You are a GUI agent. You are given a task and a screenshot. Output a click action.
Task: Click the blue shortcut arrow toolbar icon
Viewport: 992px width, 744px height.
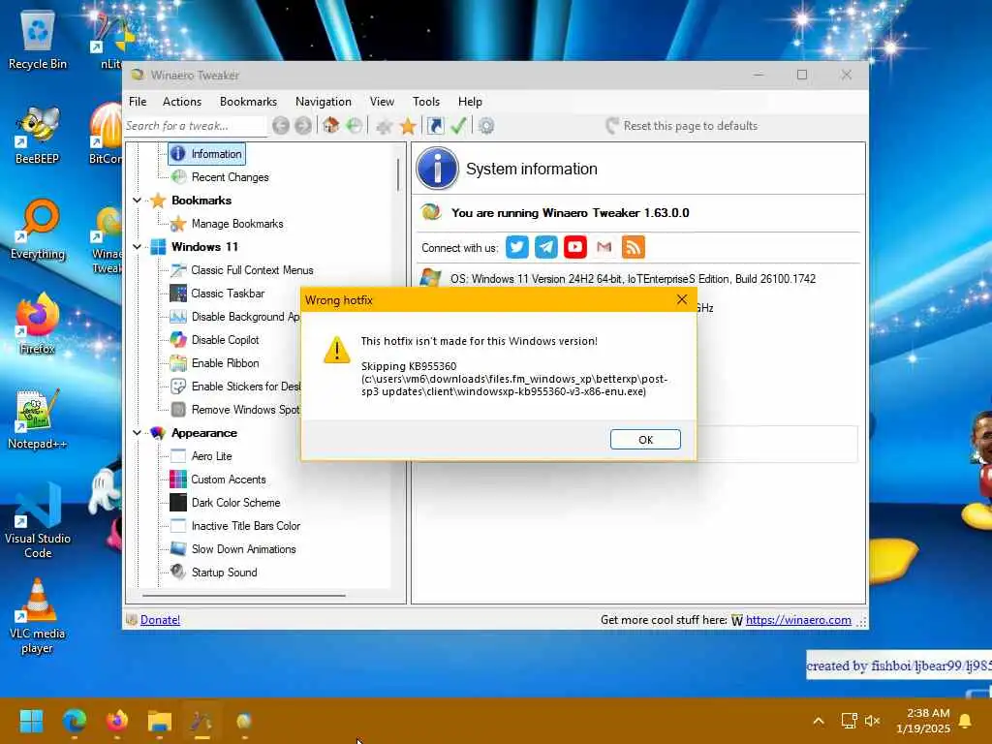[x=435, y=125]
